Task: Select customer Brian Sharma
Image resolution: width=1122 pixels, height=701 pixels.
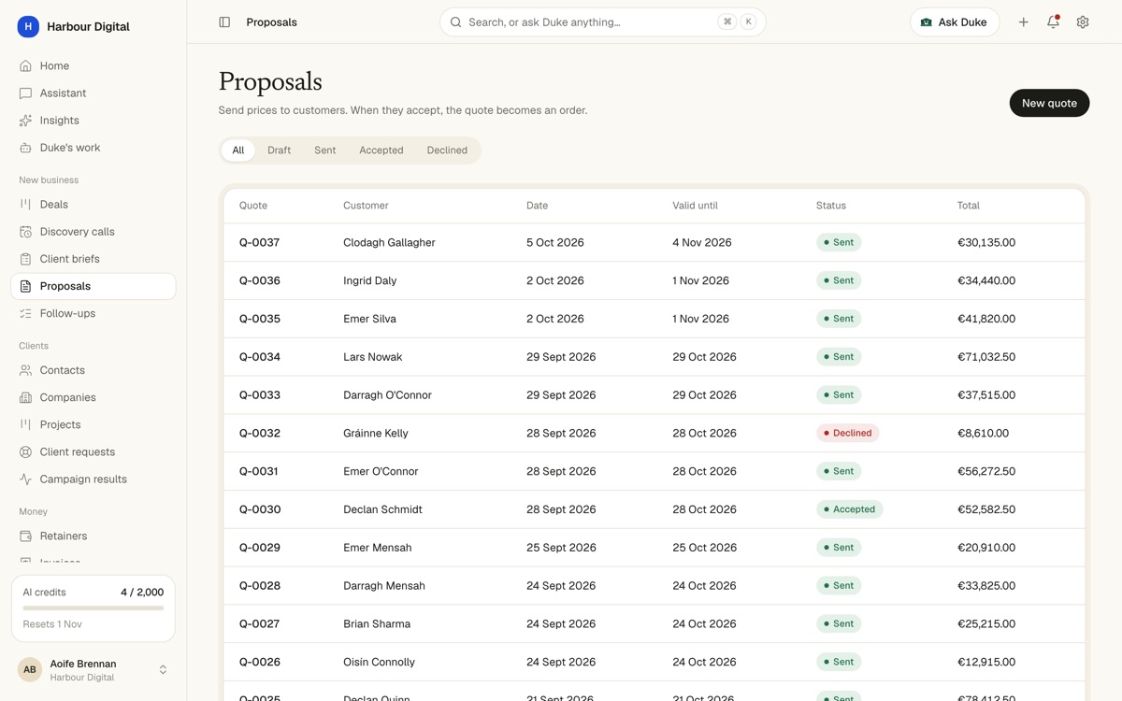Action: [x=377, y=624]
